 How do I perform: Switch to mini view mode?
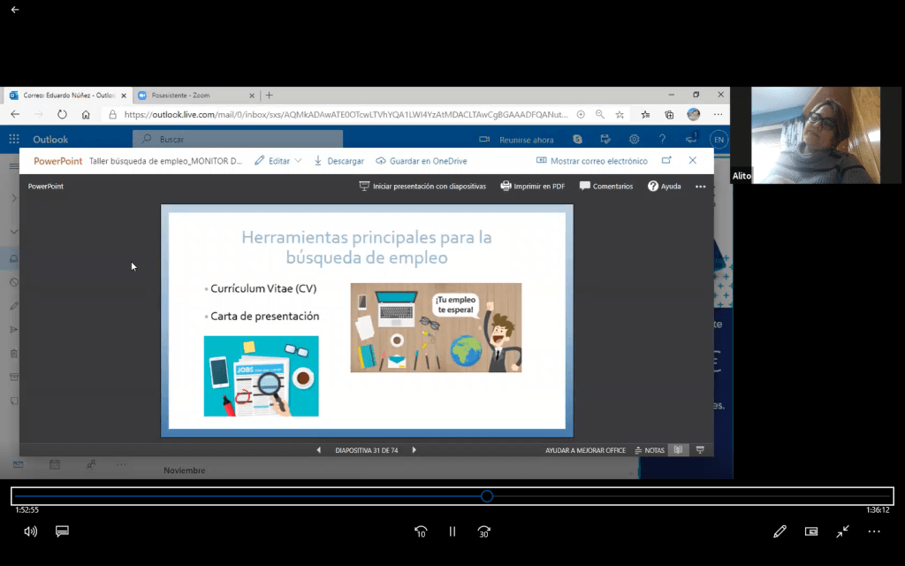[x=811, y=532]
